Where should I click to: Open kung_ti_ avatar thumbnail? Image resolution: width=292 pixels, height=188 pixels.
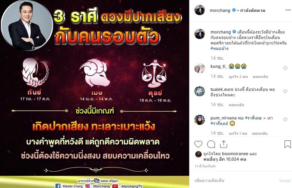[x=199, y=68]
